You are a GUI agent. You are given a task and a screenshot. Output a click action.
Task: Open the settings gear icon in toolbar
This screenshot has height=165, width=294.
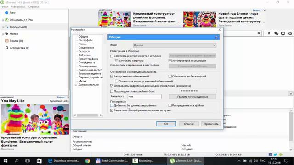click(x=290, y=33)
